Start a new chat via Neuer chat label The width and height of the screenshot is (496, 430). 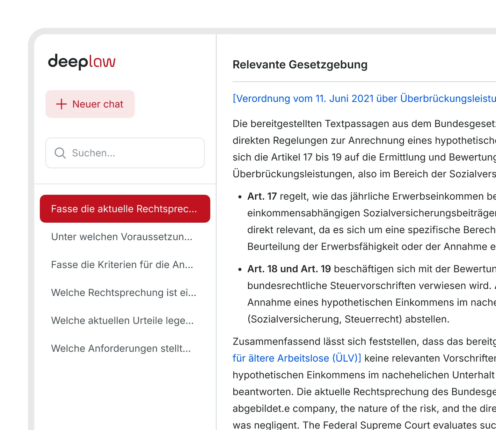click(98, 104)
